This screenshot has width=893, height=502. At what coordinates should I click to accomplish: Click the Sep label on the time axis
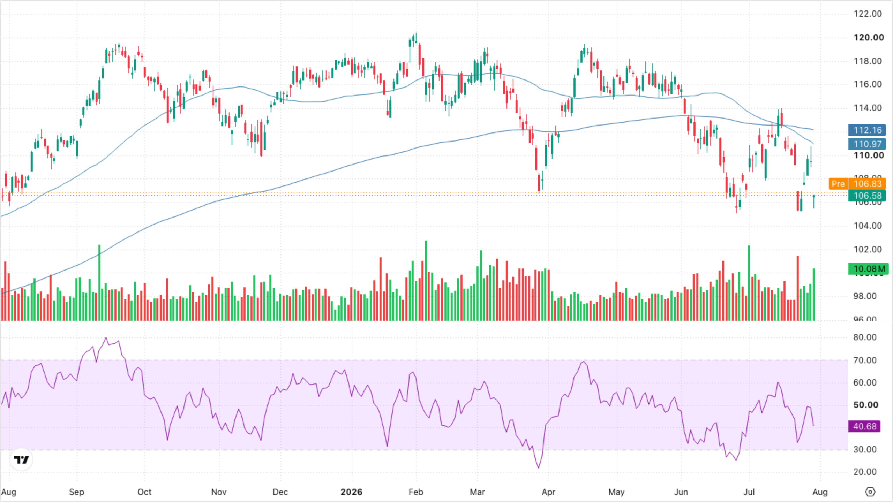point(76,492)
